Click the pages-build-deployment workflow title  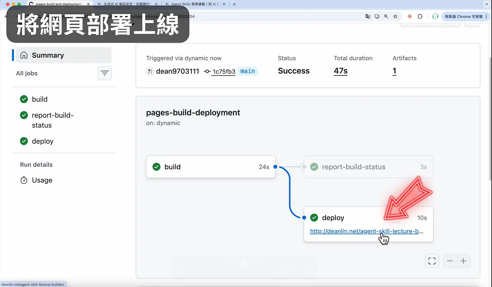pos(193,113)
